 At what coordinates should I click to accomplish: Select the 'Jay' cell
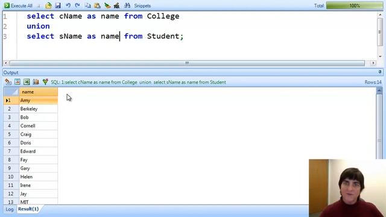click(x=39, y=193)
